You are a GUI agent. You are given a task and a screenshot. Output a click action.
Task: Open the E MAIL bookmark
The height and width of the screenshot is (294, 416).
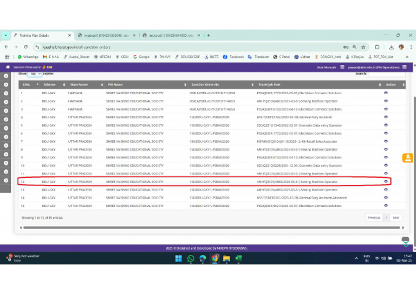click(x=51, y=57)
